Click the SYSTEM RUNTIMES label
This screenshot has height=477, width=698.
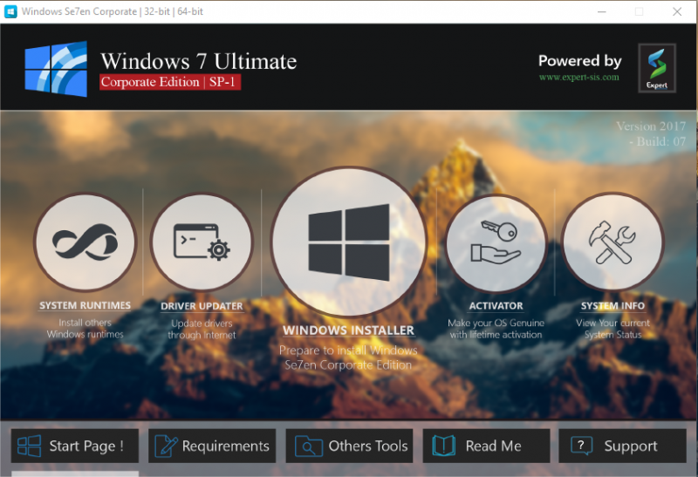pyautogui.click(x=85, y=305)
